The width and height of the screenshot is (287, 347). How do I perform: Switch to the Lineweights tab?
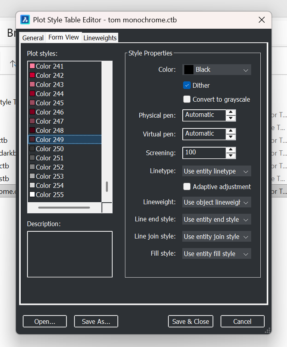click(x=100, y=38)
